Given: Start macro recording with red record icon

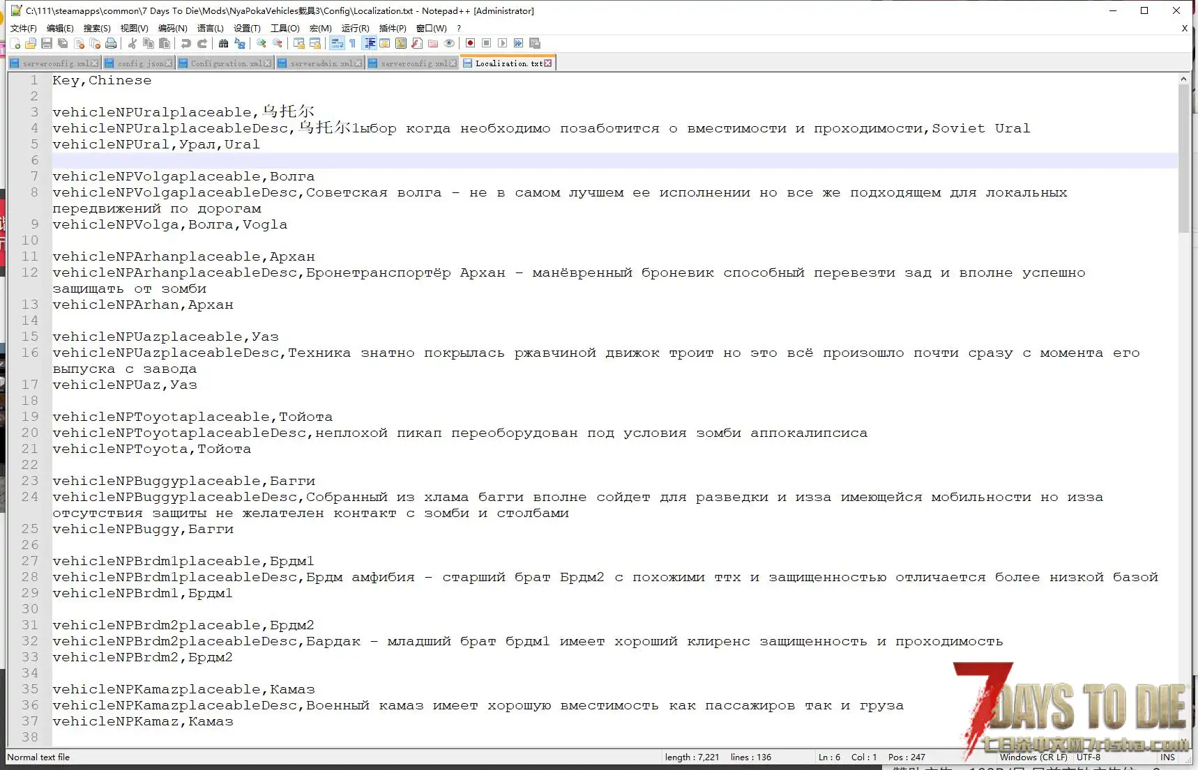Looking at the screenshot, I should tap(471, 43).
